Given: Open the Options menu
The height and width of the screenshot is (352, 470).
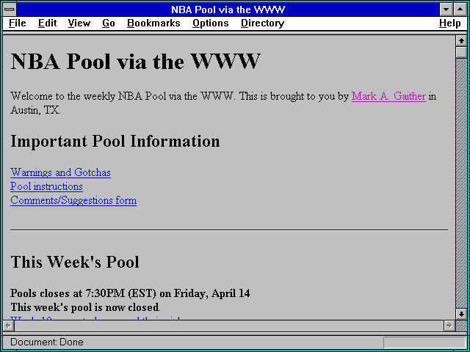Looking at the screenshot, I should 211,23.
